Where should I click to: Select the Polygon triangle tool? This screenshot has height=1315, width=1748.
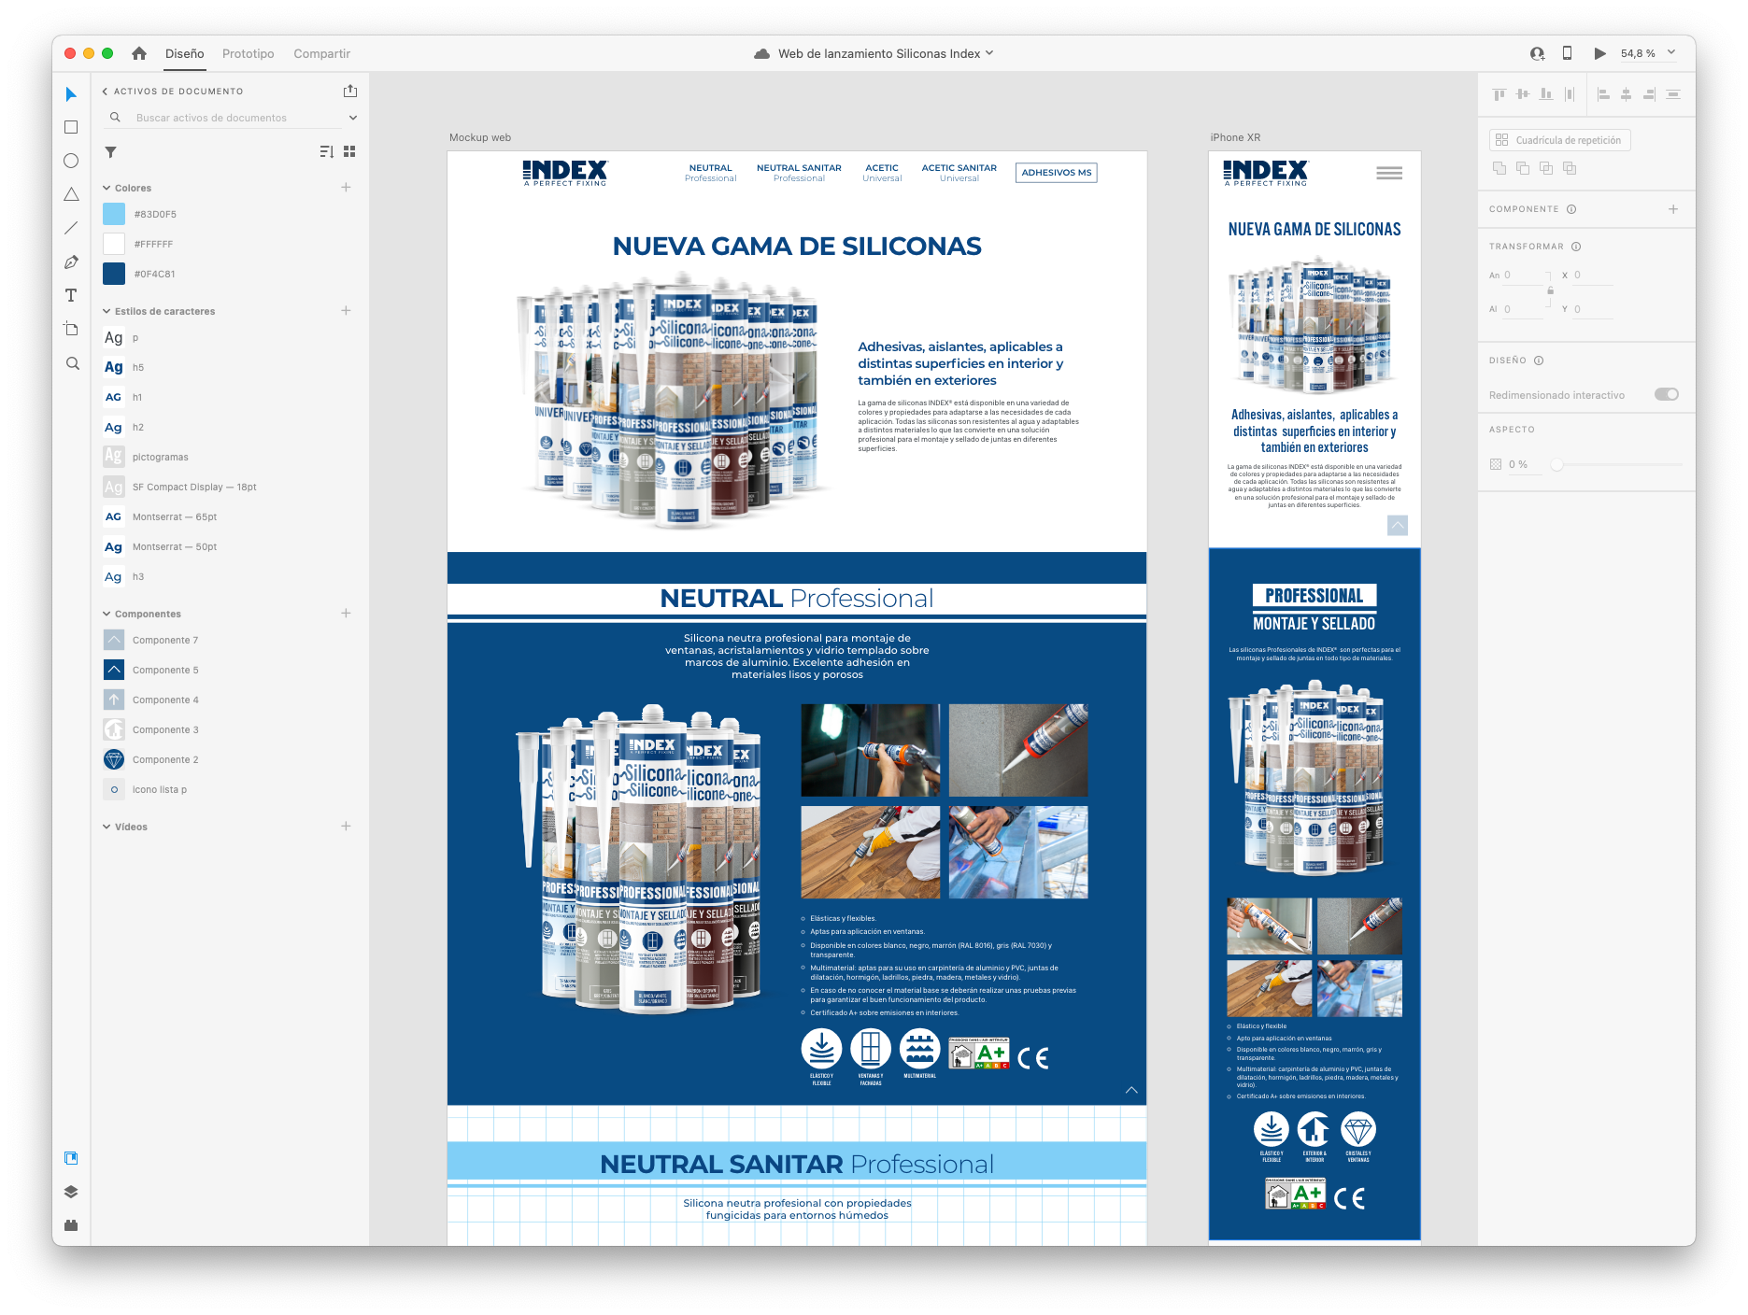(71, 194)
